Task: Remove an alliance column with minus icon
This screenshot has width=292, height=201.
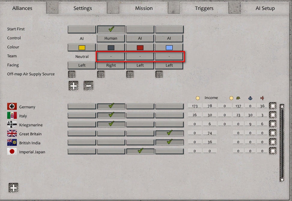Action: click(x=89, y=86)
